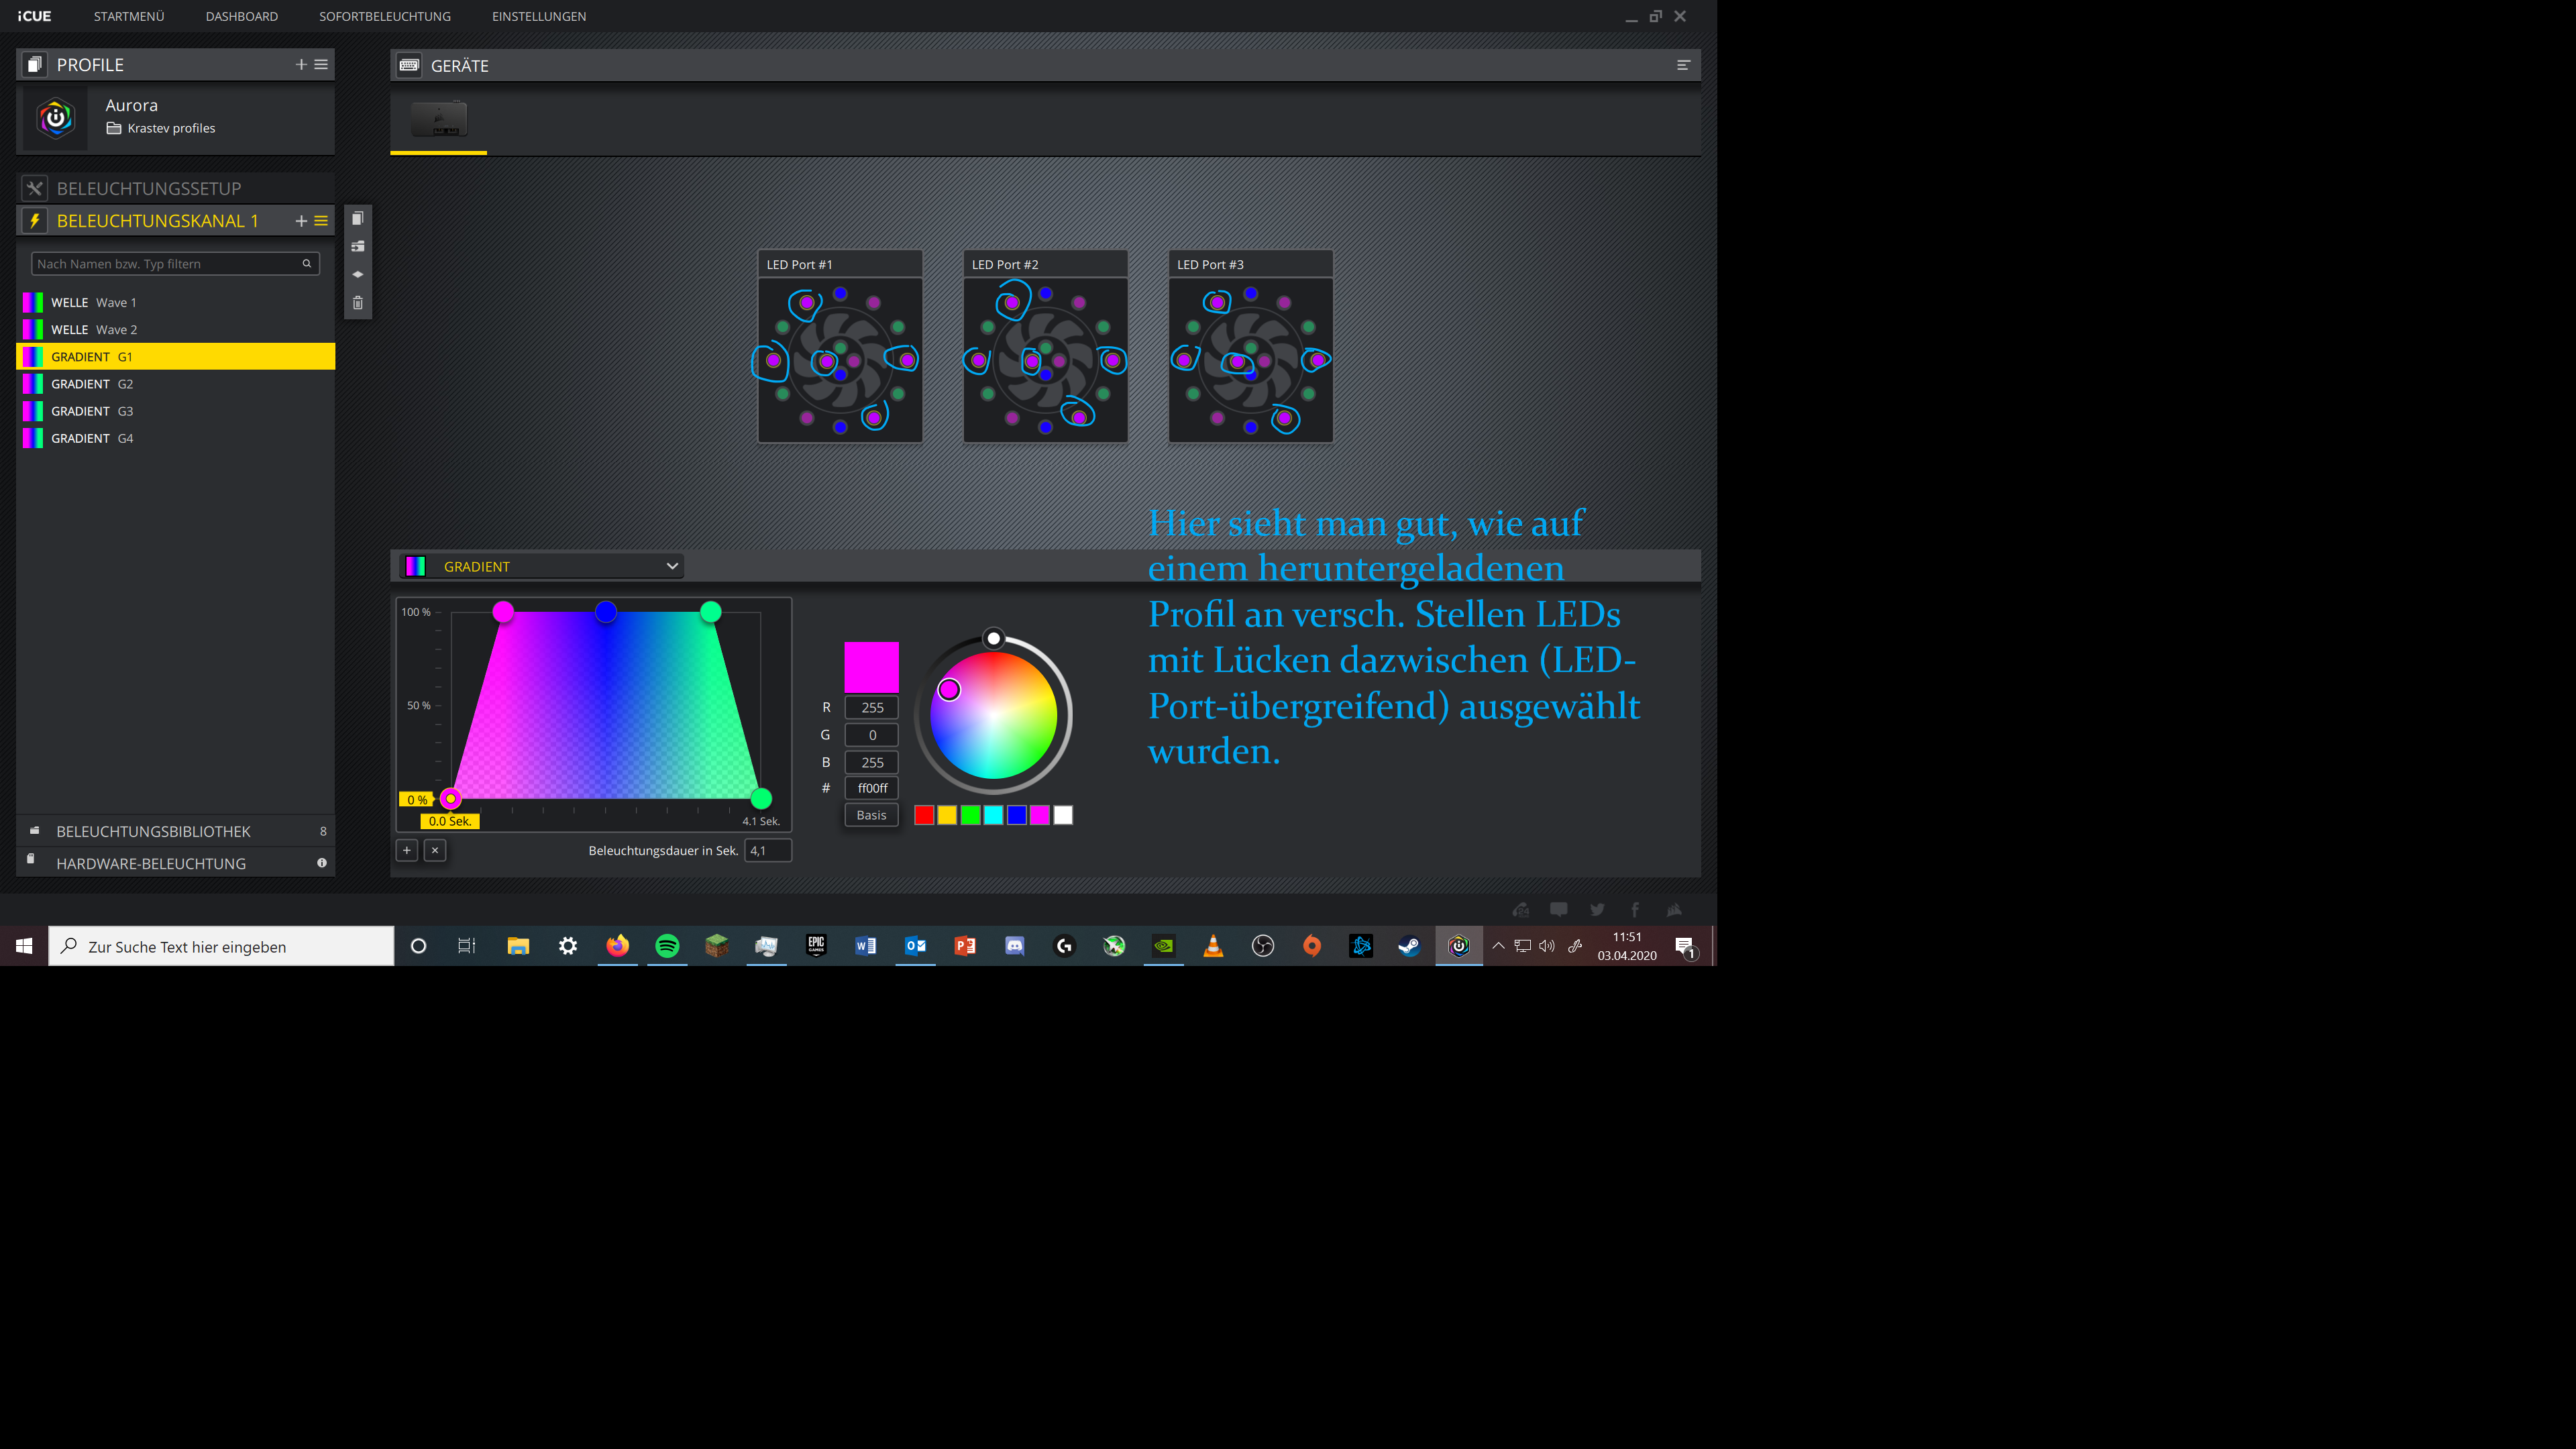This screenshot has height=1449, width=2576.
Task: Open Spotify from the taskbar
Action: click(x=667, y=946)
